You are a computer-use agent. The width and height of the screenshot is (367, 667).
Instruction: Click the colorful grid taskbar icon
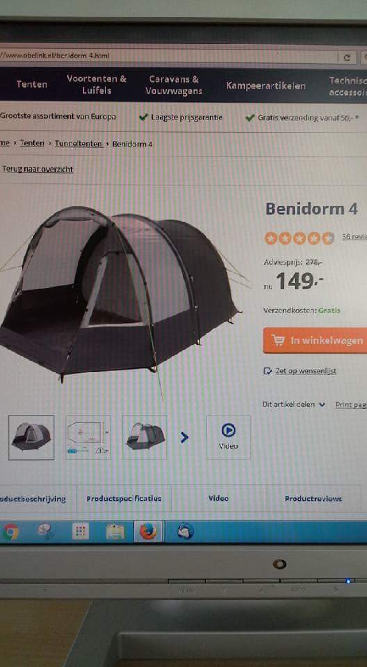point(80,532)
